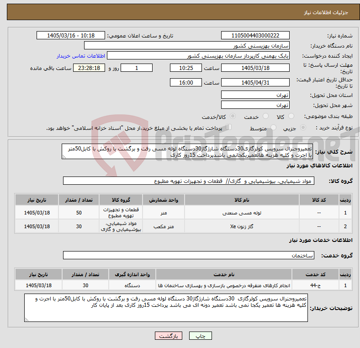The image size is (360, 348).
Task: Click the شماره نیاز number field
Action: coord(255,35)
